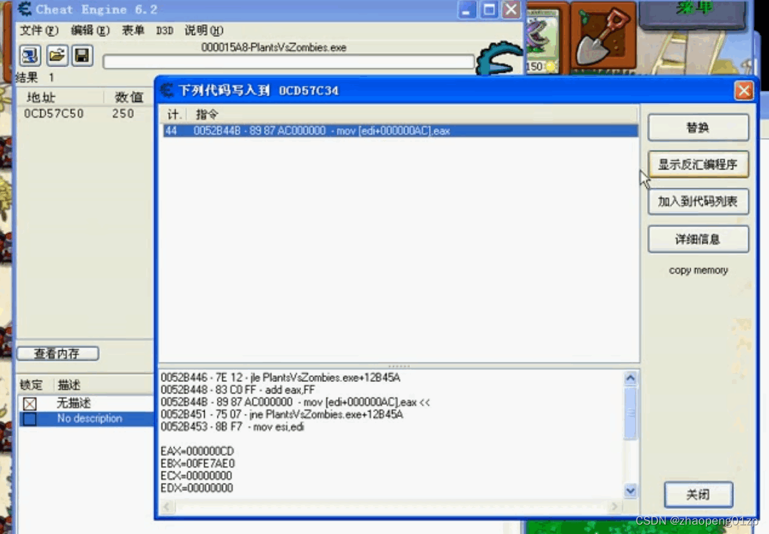Select the Chomper seed packet in game
The image size is (769, 534).
click(542, 40)
